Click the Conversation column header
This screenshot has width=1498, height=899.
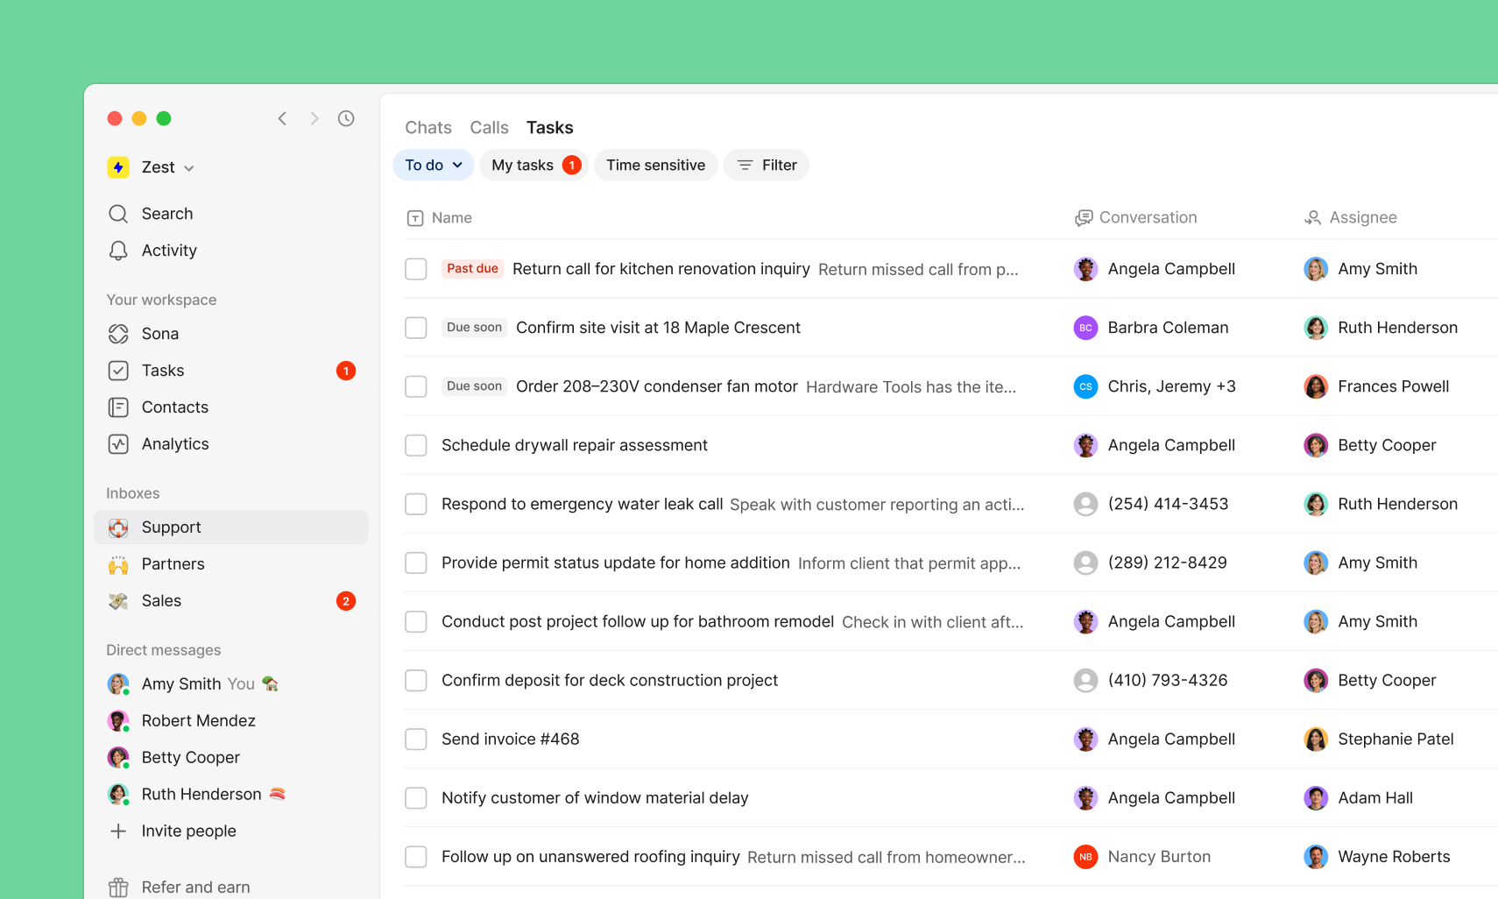coord(1136,217)
